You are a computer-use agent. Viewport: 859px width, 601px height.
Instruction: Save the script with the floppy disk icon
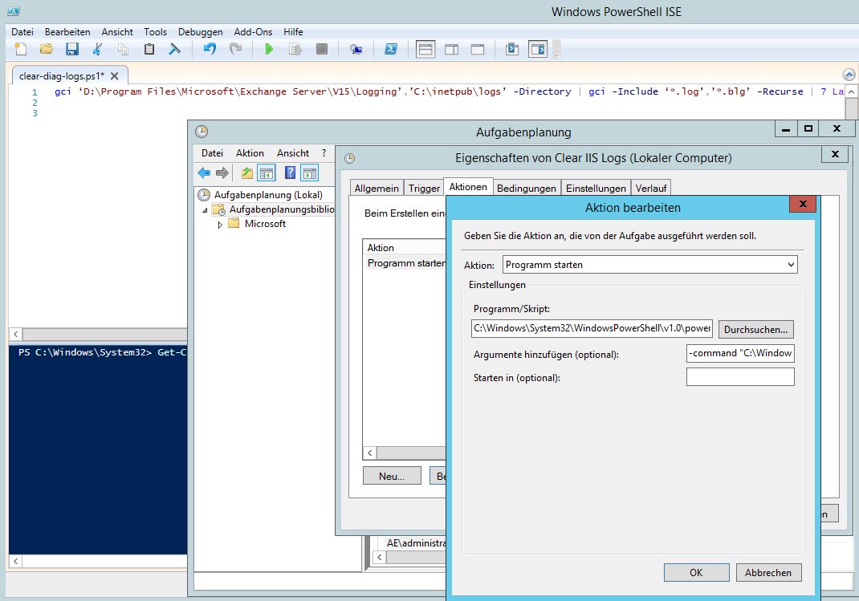click(71, 50)
